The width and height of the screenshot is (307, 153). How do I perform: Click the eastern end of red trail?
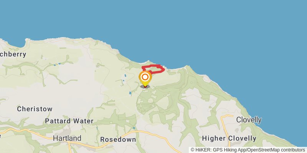pos(163,69)
